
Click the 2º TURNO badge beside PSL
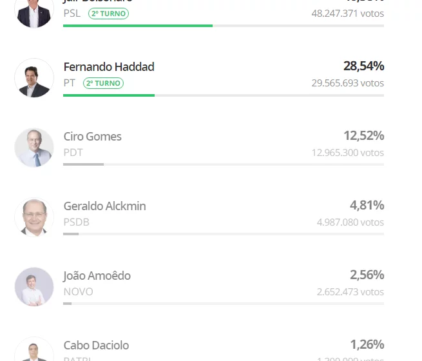pos(108,14)
